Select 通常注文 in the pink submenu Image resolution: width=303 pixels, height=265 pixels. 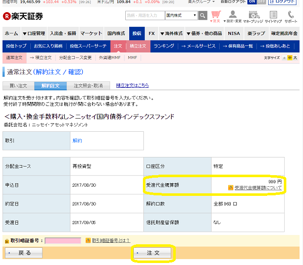(x=14, y=58)
